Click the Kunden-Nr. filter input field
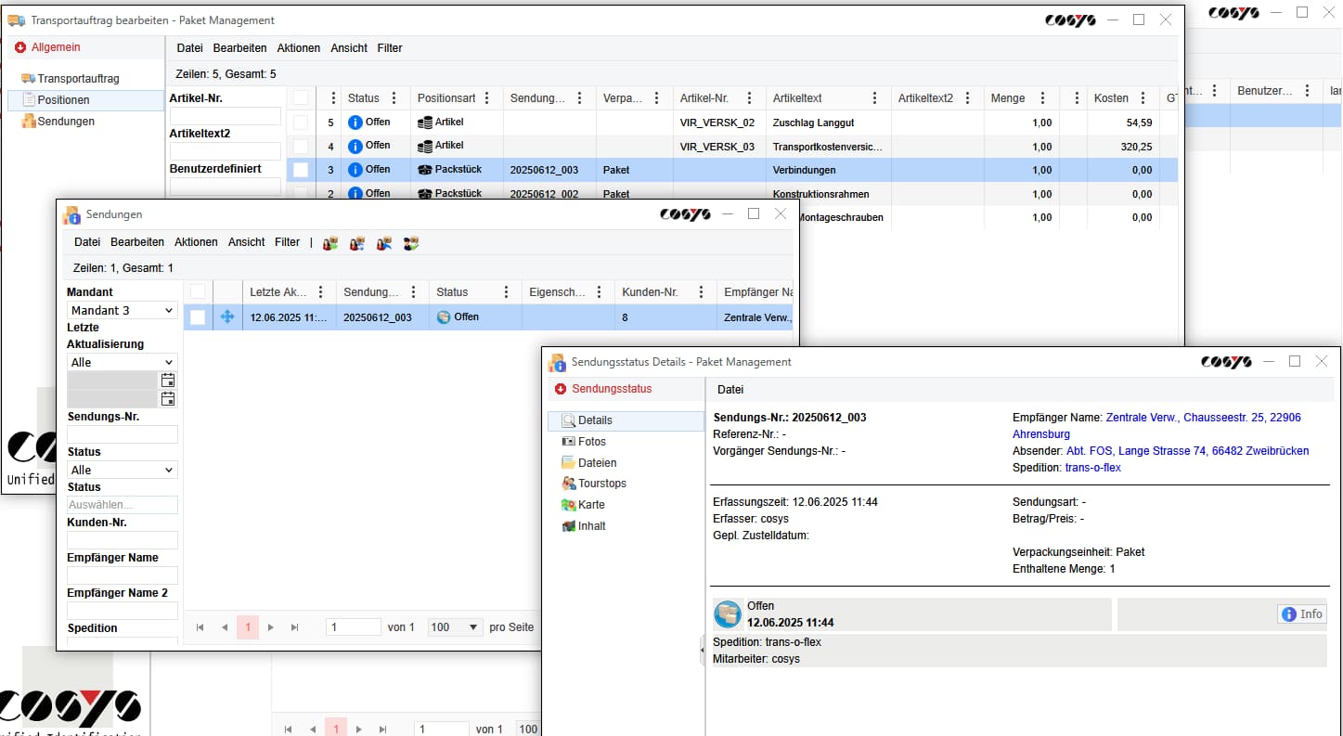 tap(123, 540)
